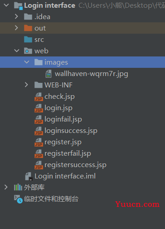Click the 临时文件和控制台 scratches icon
This screenshot has width=165, height=229.
tap(18, 199)
